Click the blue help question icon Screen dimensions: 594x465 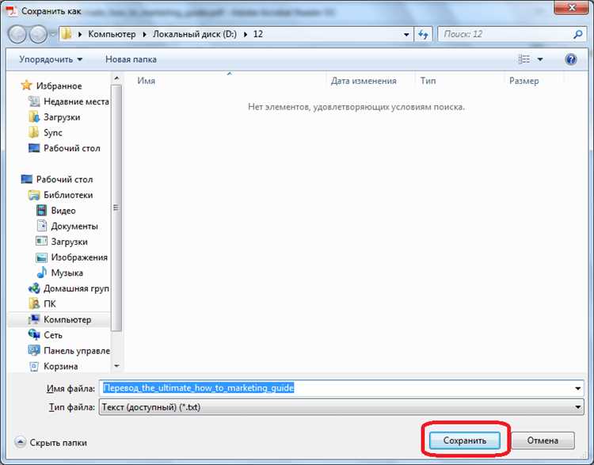[x=570, y=59]
